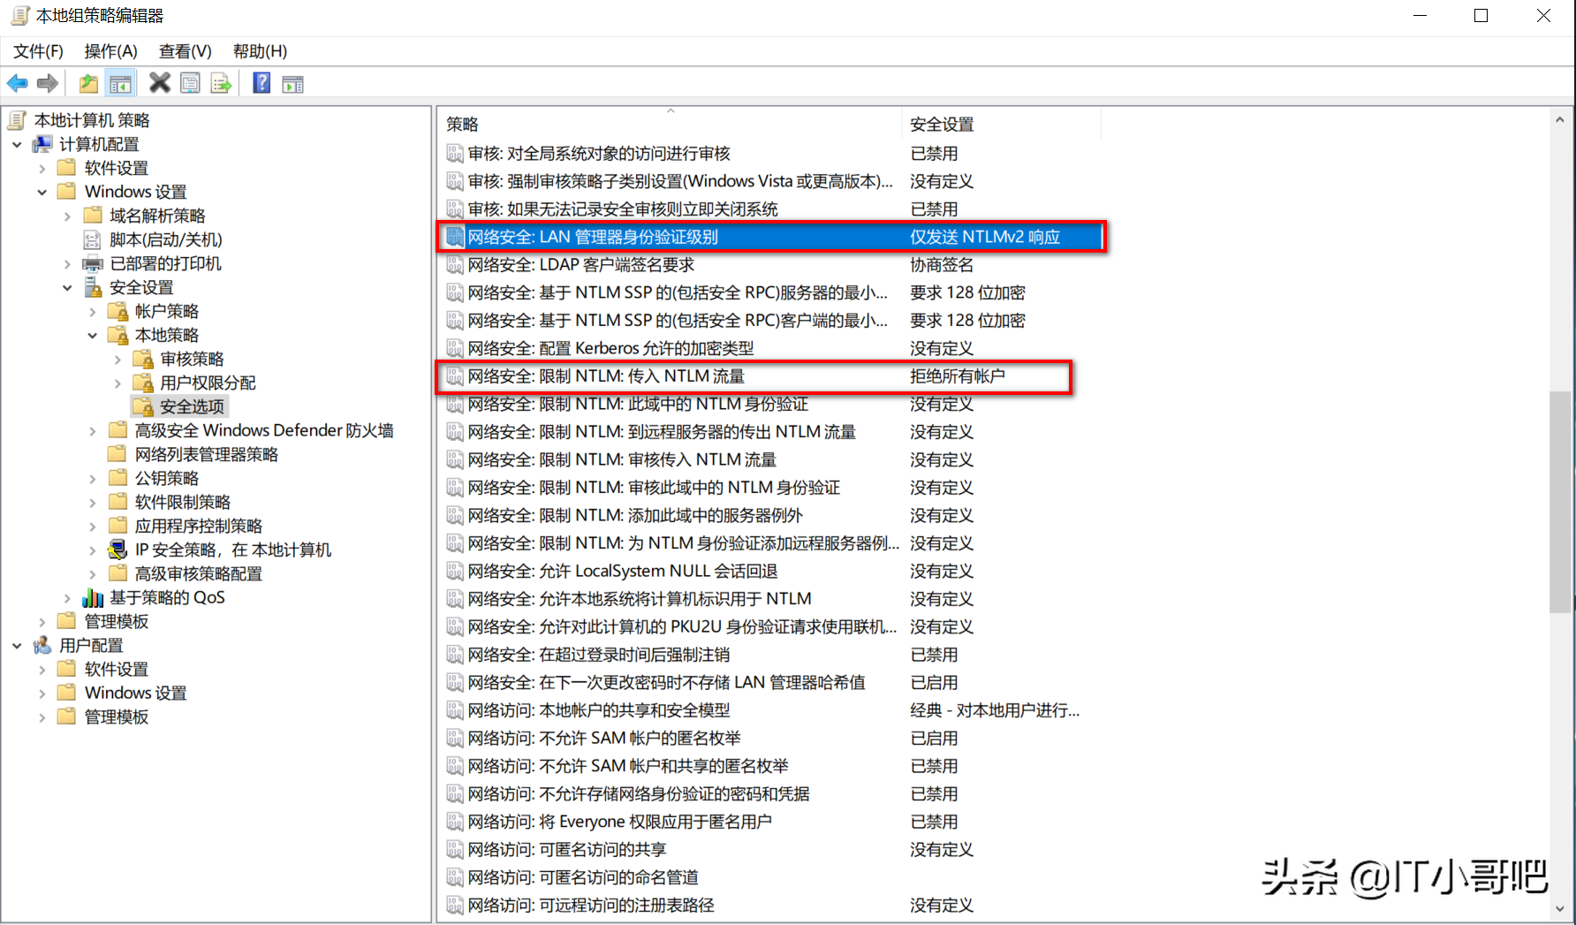Select 软件限制策略 in the tree
The image size is (1576, 925).
(x=183, y=502)
